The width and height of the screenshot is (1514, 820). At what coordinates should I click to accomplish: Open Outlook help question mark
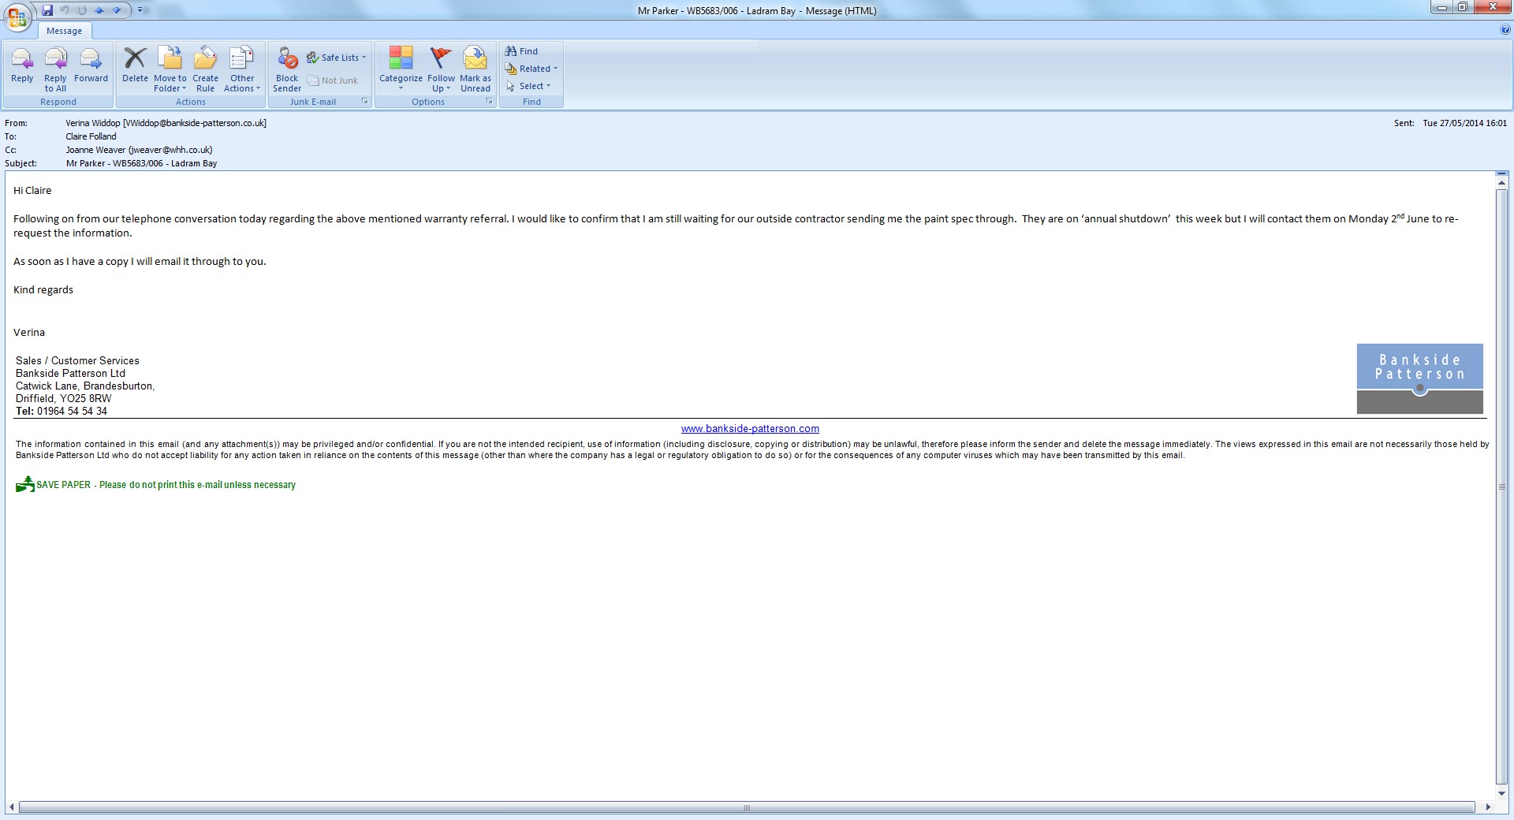(x=1505, y=30)
